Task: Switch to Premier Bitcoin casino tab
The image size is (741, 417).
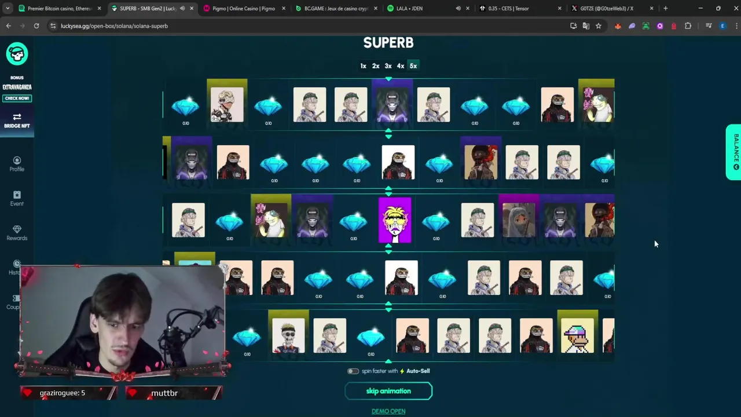Action: [x=60, y=9]
